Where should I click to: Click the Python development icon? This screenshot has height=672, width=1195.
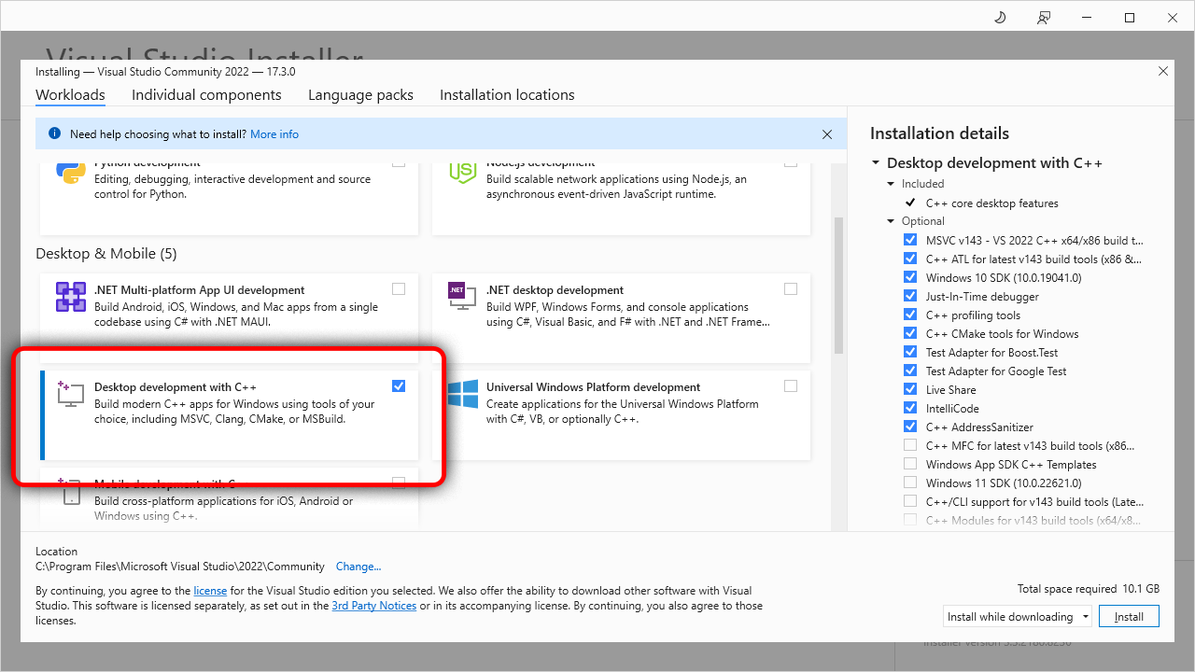click(x=71, y=173)
